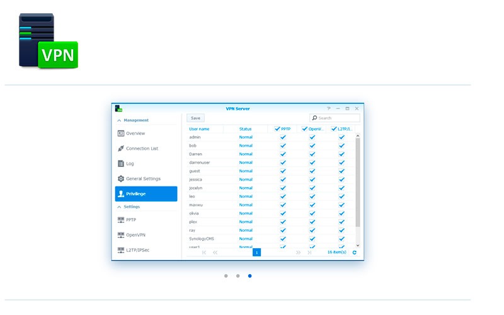Open OpenVPN settings in the sidebar

coord(146,235)
